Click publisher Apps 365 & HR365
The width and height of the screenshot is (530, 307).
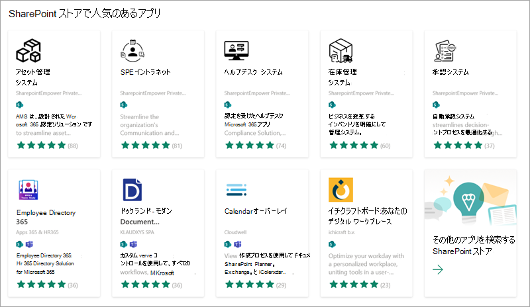tap(37, 232)
